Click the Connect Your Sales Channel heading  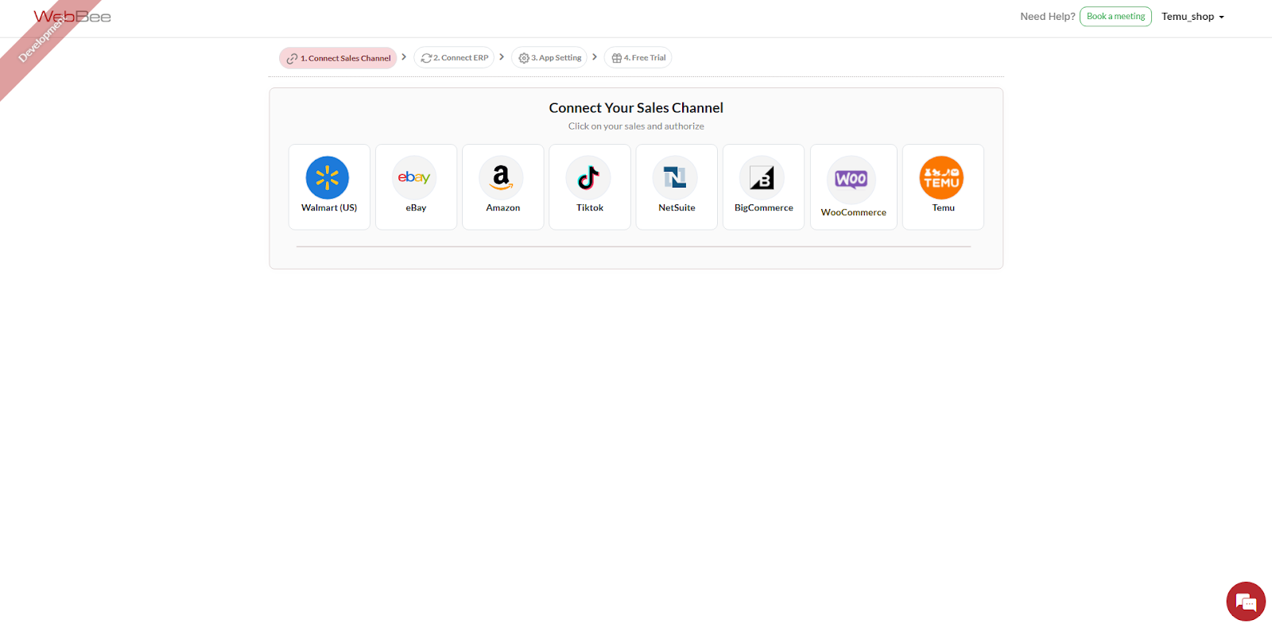(x=636, y=108)
